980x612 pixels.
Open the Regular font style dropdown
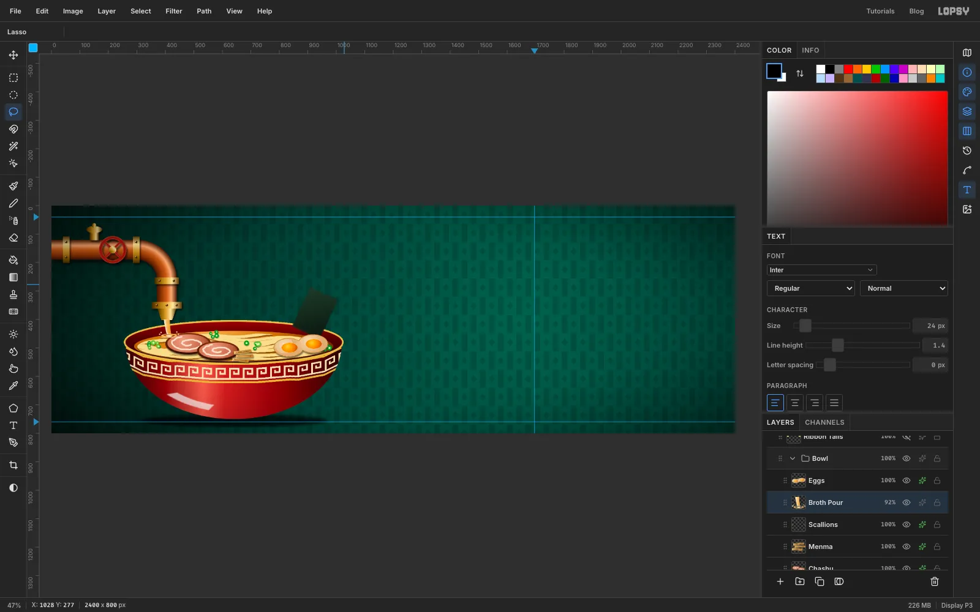[x=810, y=288]
